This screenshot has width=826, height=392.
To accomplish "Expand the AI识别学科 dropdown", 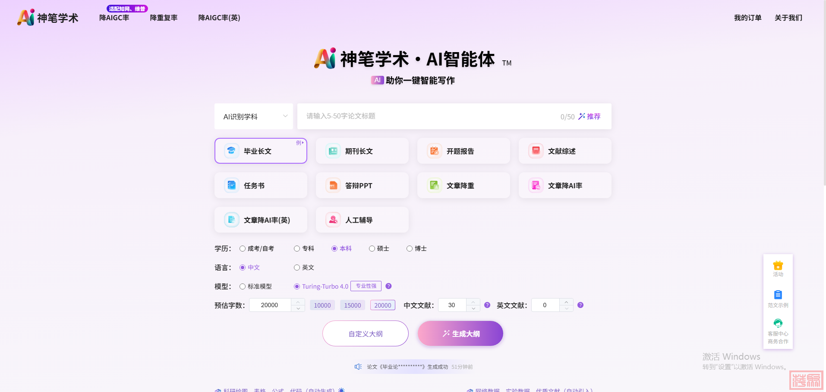I will tap(253, 116).
